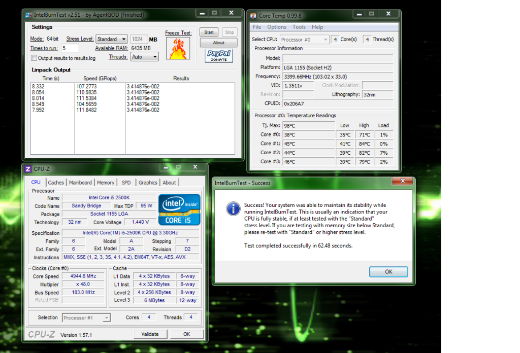This screenshot has height=353, width=520.
Task: Minimize the IntelBurnTest window
Action: pos(202,13)
